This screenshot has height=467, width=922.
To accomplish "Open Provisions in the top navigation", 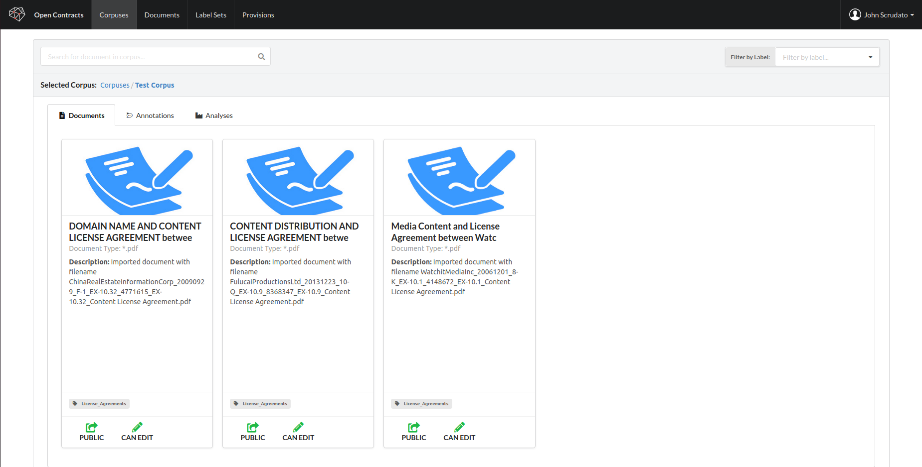I will [258, 15].
